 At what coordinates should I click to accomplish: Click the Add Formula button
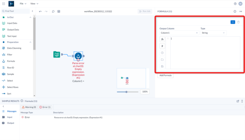tap(165, 75)
